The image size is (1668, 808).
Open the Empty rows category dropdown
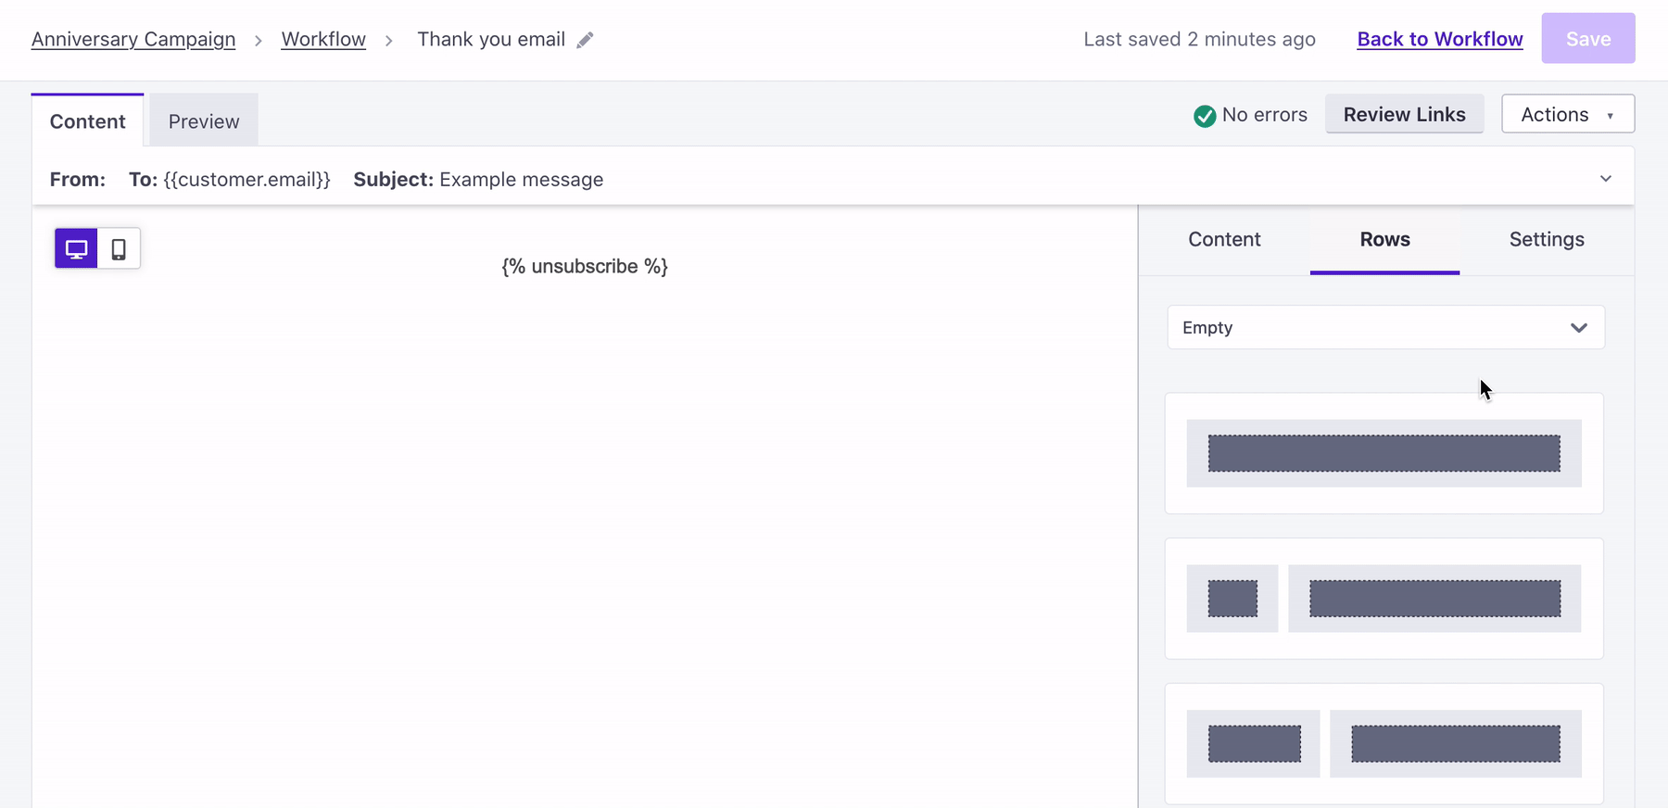[1384, 328]
